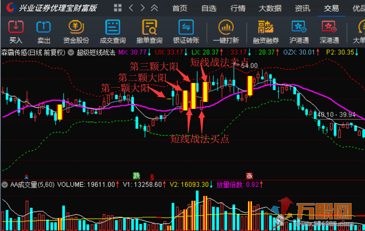
Task: Go back with left arrow
Action: coord(131,8)
